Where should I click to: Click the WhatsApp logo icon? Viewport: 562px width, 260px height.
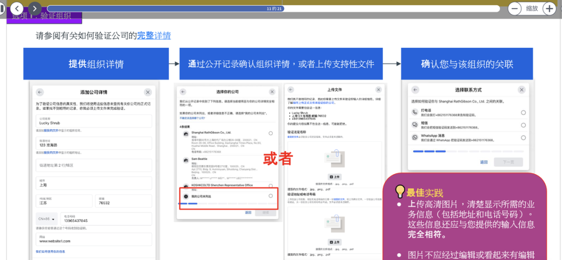tap(415, 137)
